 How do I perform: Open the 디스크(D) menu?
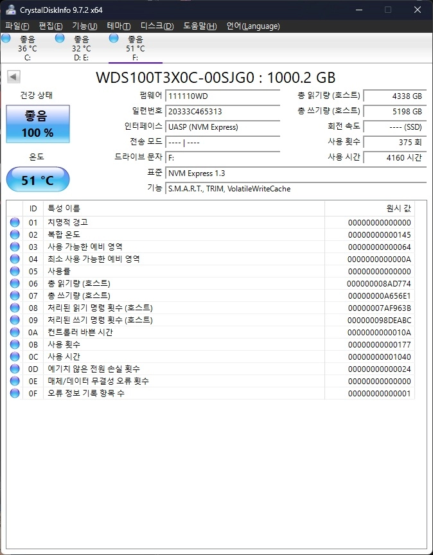click(157, 26)
